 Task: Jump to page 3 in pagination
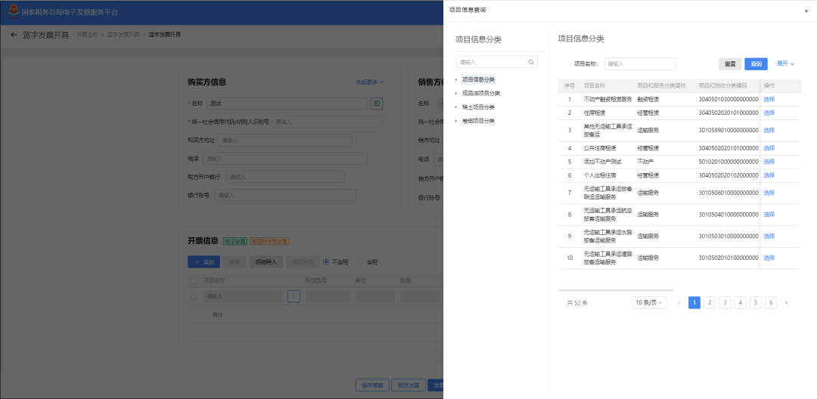[725, 302]
